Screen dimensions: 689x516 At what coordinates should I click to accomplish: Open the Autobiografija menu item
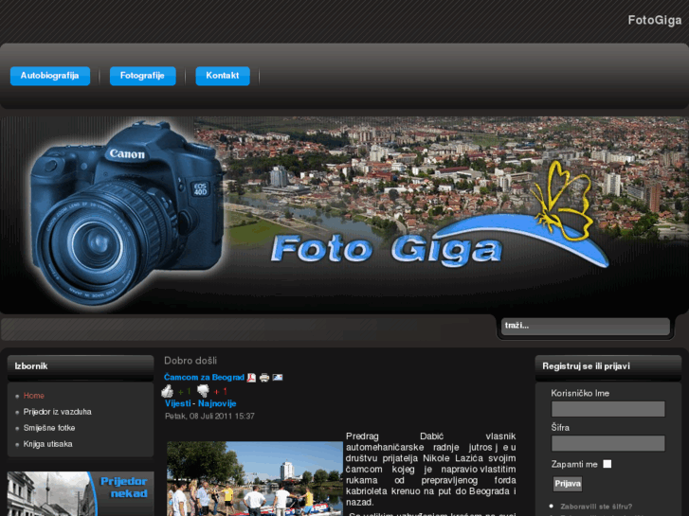(x=50, y=76)
